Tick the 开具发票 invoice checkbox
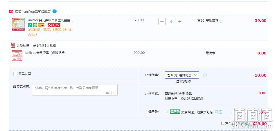275x131 pixels. point(15,74)
